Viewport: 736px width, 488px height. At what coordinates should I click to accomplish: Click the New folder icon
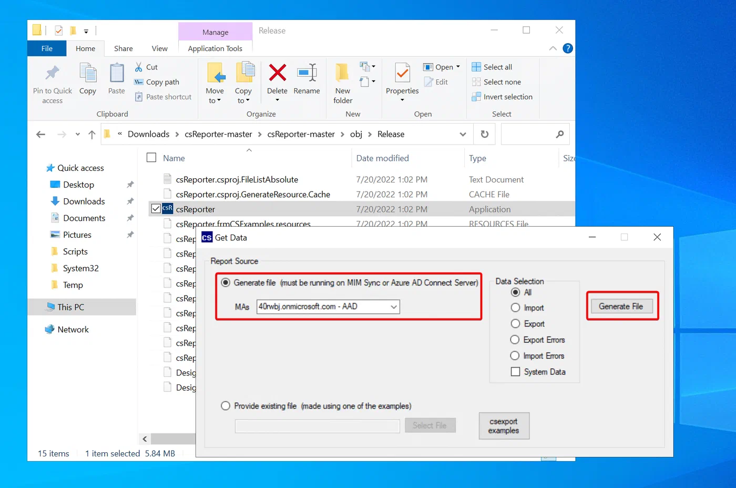coord(342,73)
